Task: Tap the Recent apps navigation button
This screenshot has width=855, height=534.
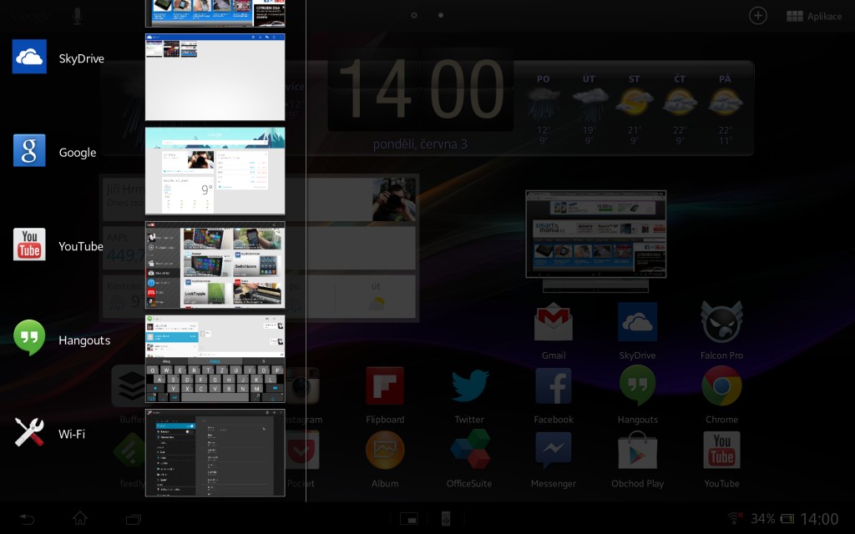Action: click(134, 519)
